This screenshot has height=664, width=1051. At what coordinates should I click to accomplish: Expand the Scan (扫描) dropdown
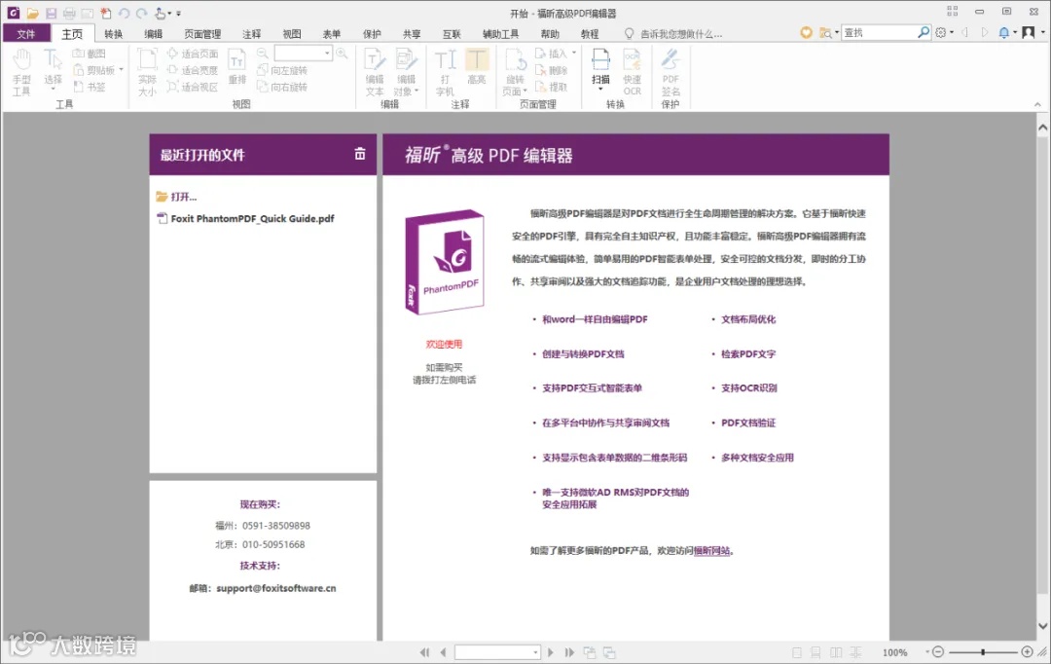click(x=600, y=90)
